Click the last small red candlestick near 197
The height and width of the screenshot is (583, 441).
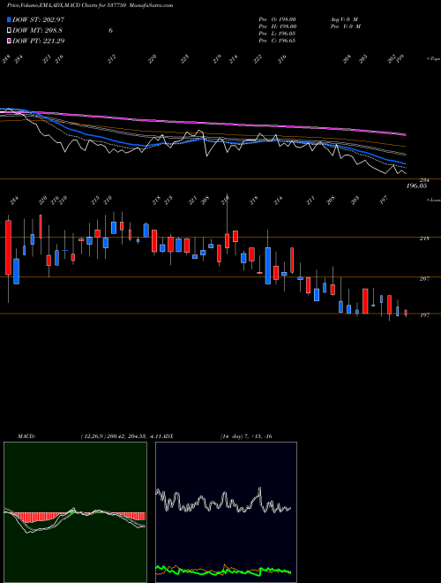coord(406,313)
